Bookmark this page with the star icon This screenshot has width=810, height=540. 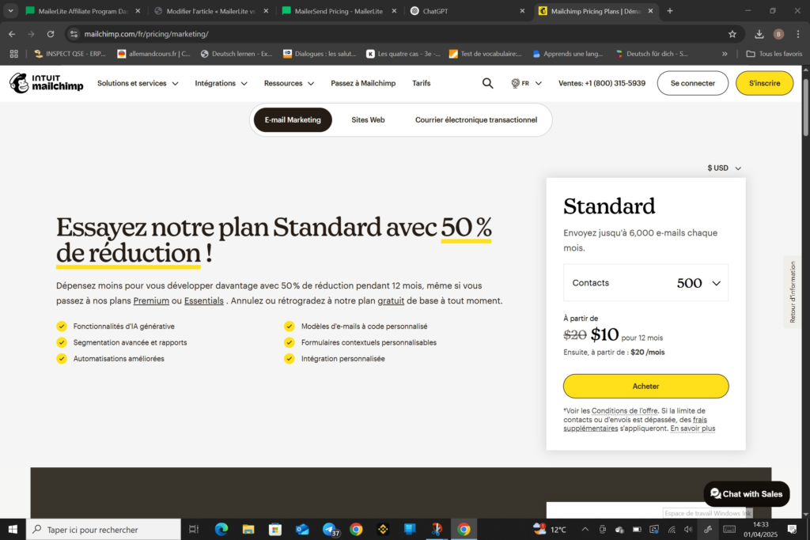[732, 34]
